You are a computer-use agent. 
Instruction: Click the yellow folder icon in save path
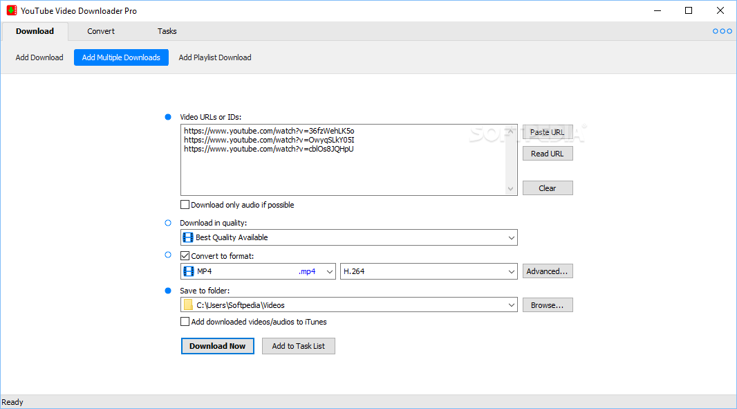click(x=188, y=305)
